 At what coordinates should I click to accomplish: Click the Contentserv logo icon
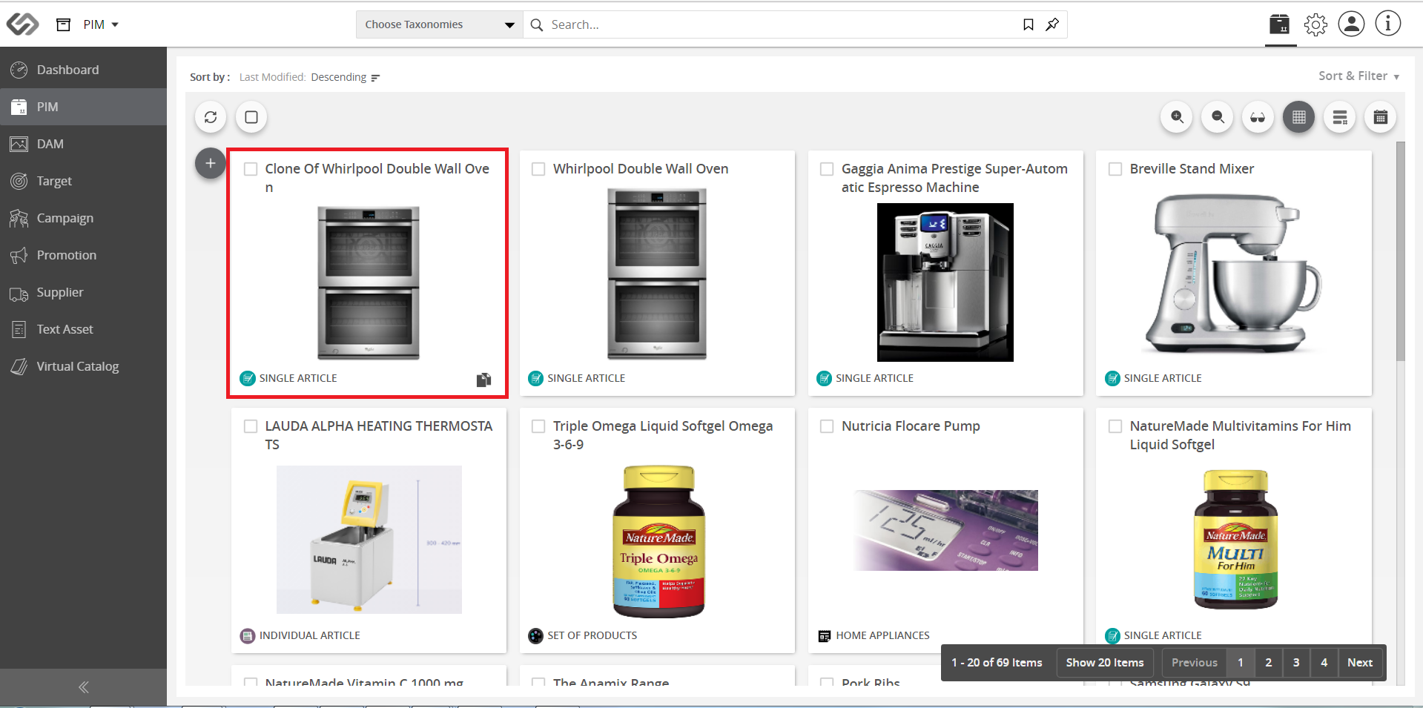coord(22,24)
